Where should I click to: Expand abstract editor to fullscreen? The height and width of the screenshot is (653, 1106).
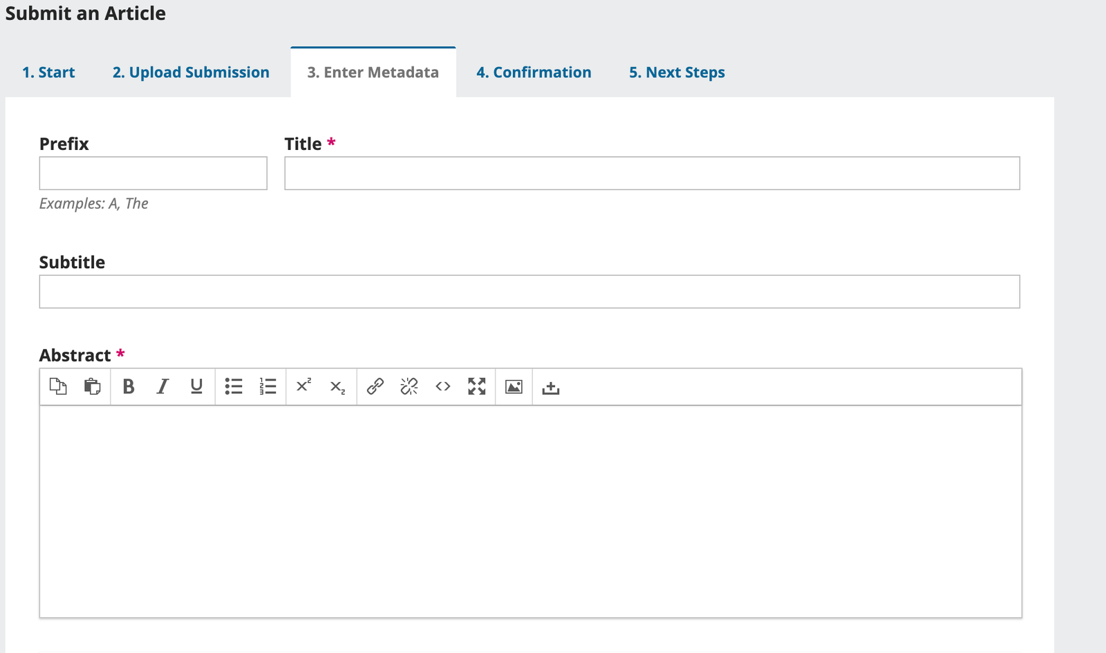[x=476, y=386]
